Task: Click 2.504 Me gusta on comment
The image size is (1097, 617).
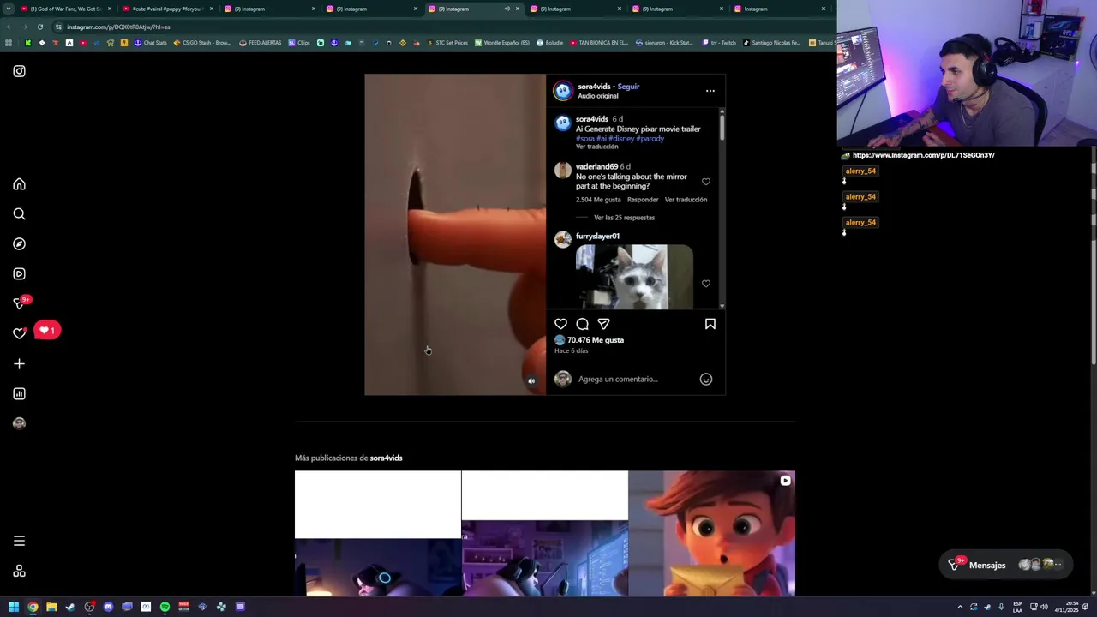Action: point(598,200)
